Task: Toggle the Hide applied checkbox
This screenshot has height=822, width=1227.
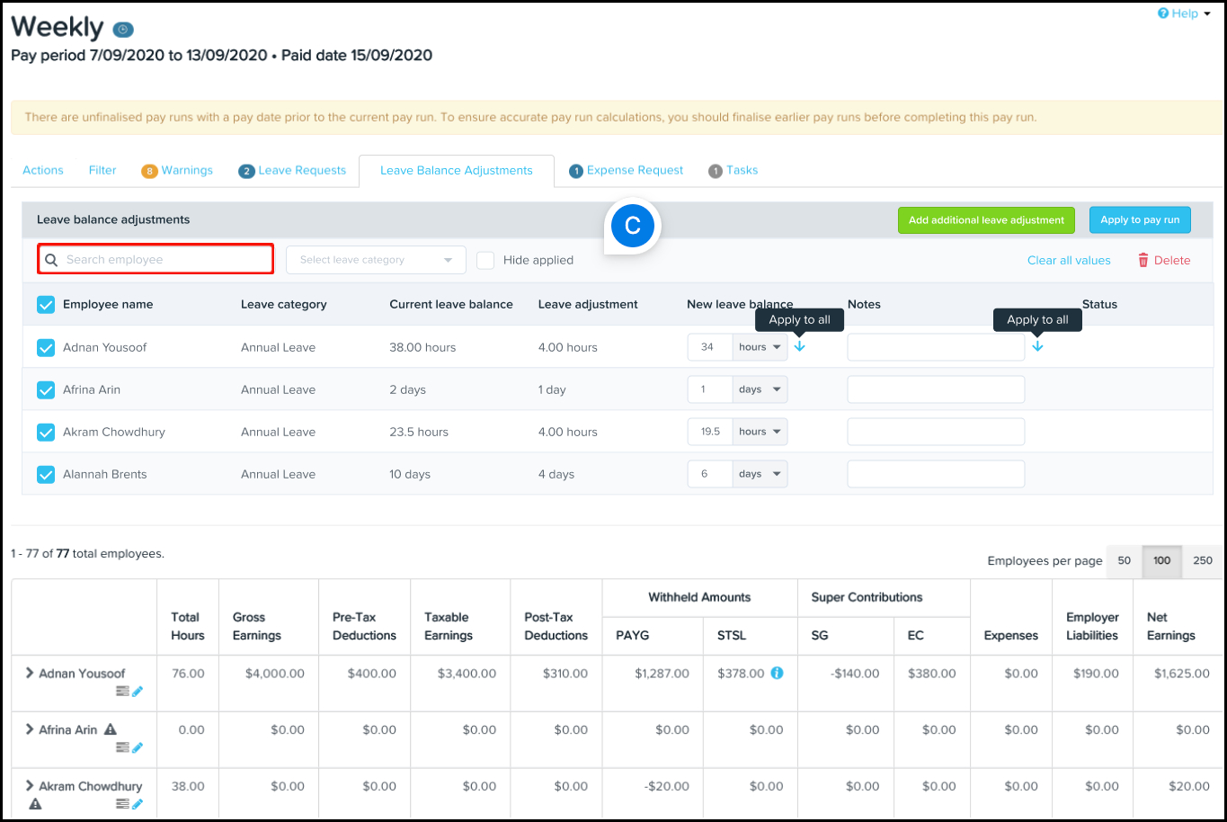Action: [485, 260]
